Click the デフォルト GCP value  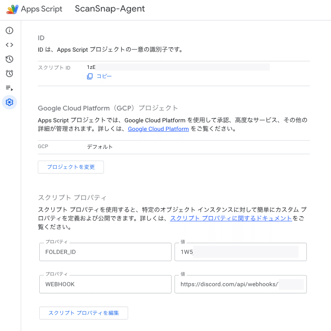coord(100,147)
